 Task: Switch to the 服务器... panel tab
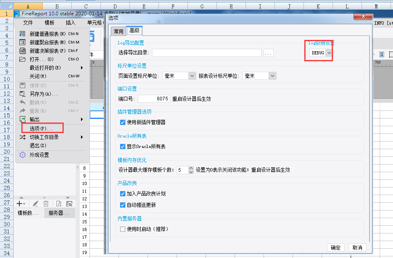[x=60, y=213]
